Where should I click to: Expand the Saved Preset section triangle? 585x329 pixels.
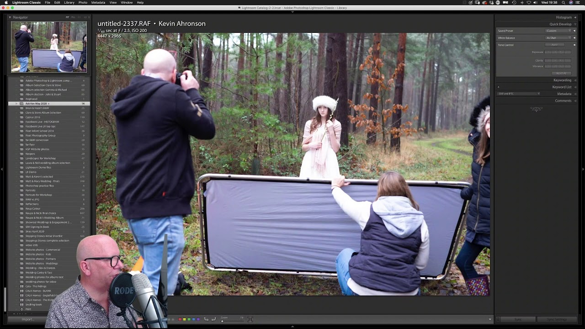pyautogui.click(x=574, y=31)
